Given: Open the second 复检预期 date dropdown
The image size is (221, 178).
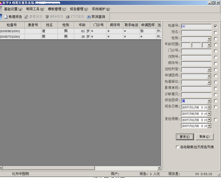Looking at the screenshot, I should (209, 126).
